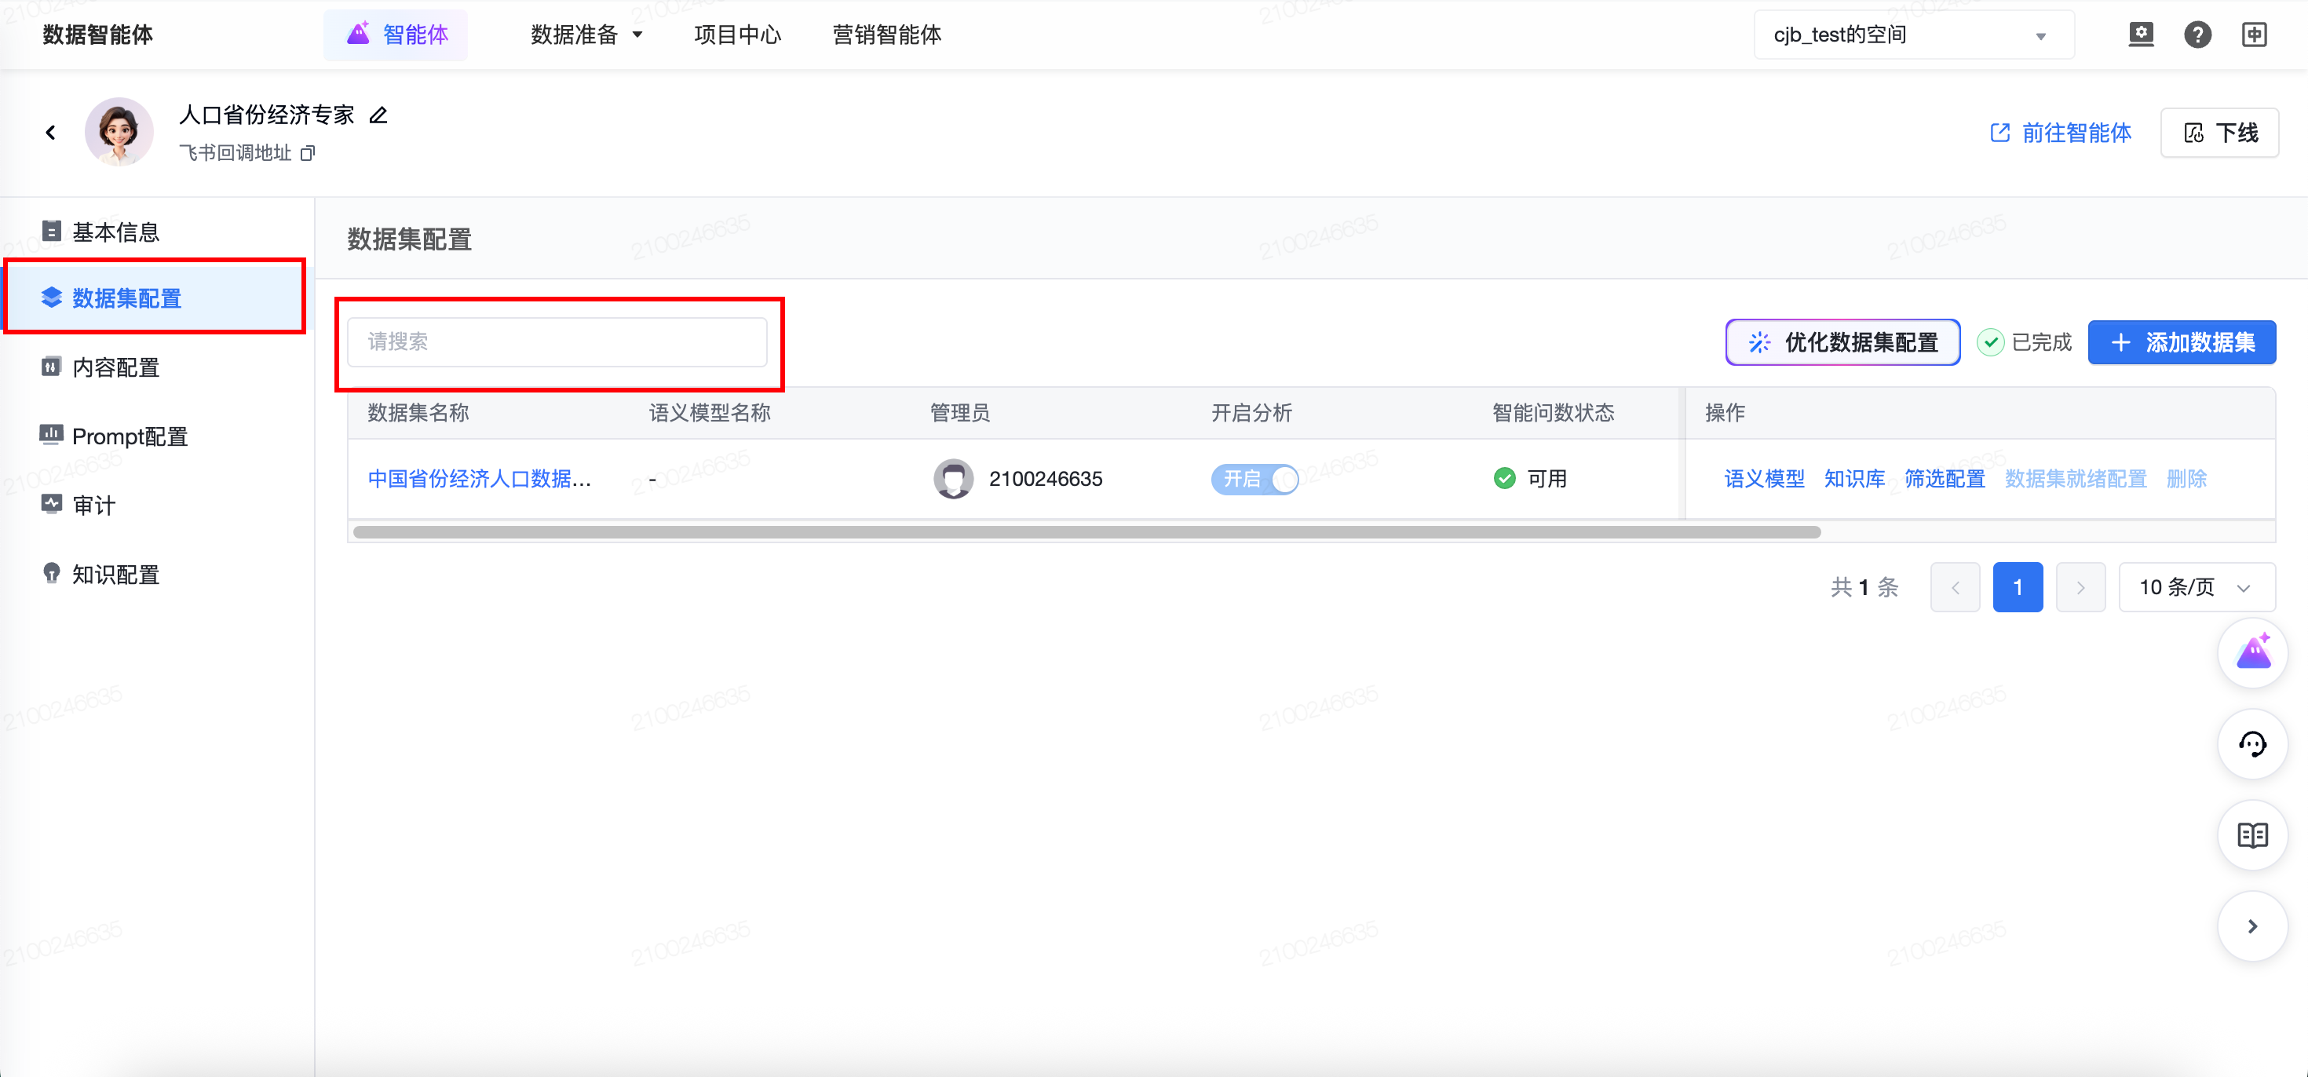Expand the 数据准备 menu
The width and height of the screenshot is (2308, 1077).
coord(587,35)
